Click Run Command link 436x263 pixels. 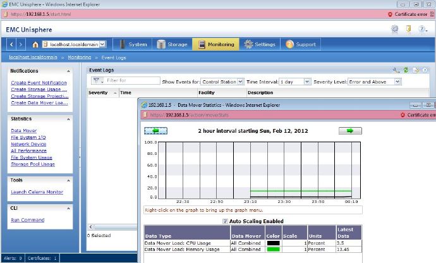pyautogui.click(x=28, y=220)
